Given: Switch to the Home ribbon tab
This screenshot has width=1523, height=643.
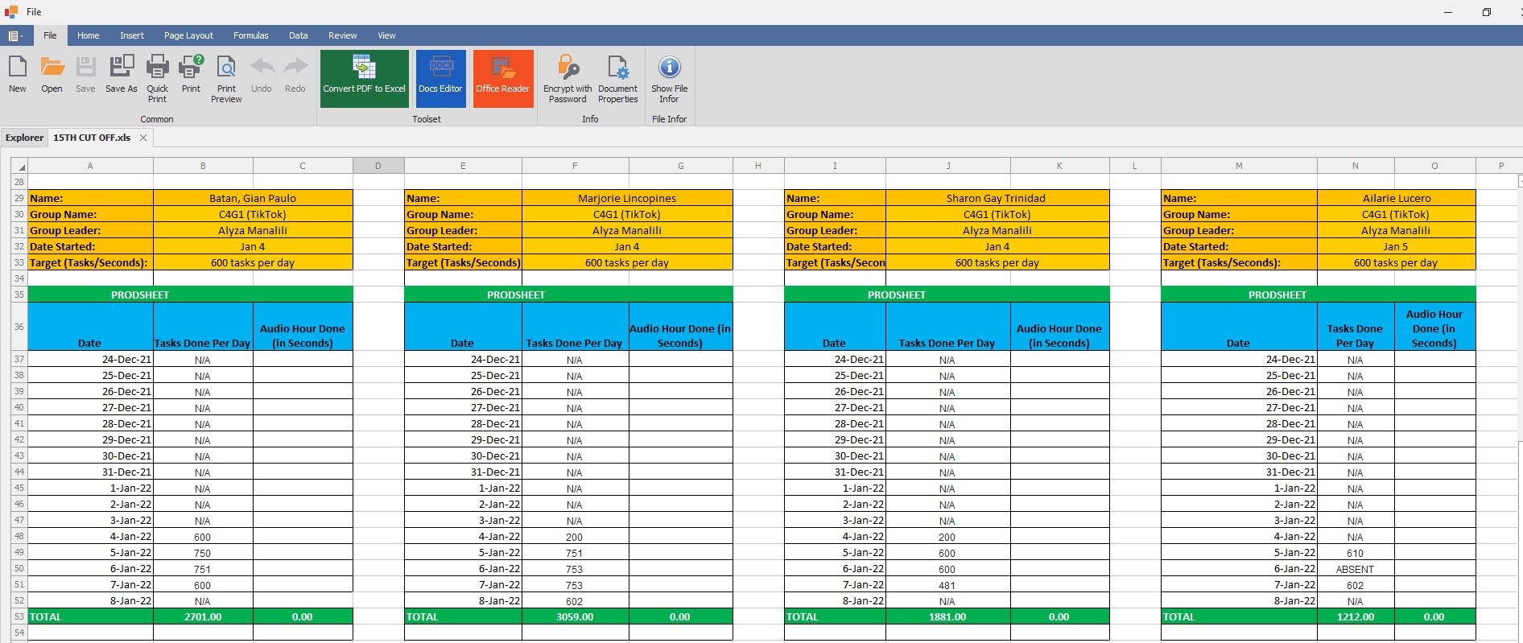Looking at the screenshot, I should pyautogui.click(x=89, y=35).
